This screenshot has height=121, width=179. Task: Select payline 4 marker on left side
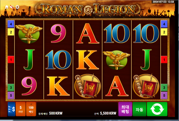pos(11,24)
